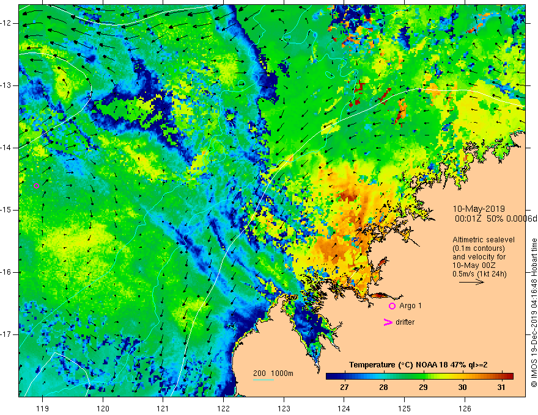Click the magenta Argo float circle near 119°E
538x415 pixels.
(36, 186)
